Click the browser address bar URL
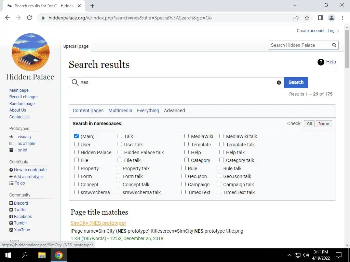Screen dimensions: 350x262 (x=130, y=18)
